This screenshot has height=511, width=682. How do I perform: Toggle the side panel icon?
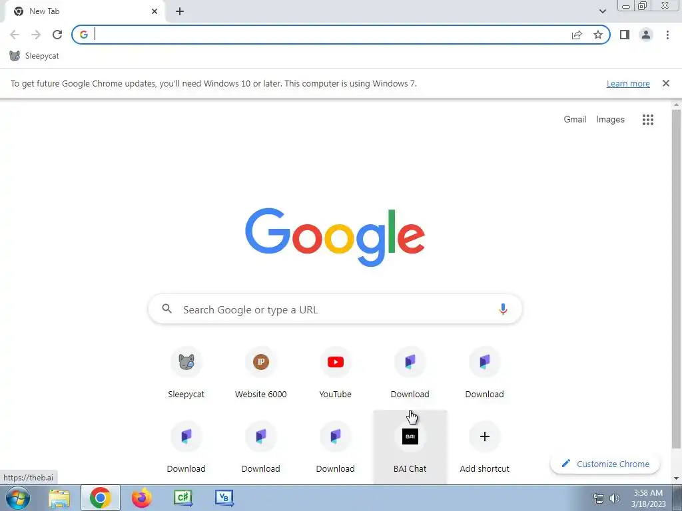coord(625,35)
